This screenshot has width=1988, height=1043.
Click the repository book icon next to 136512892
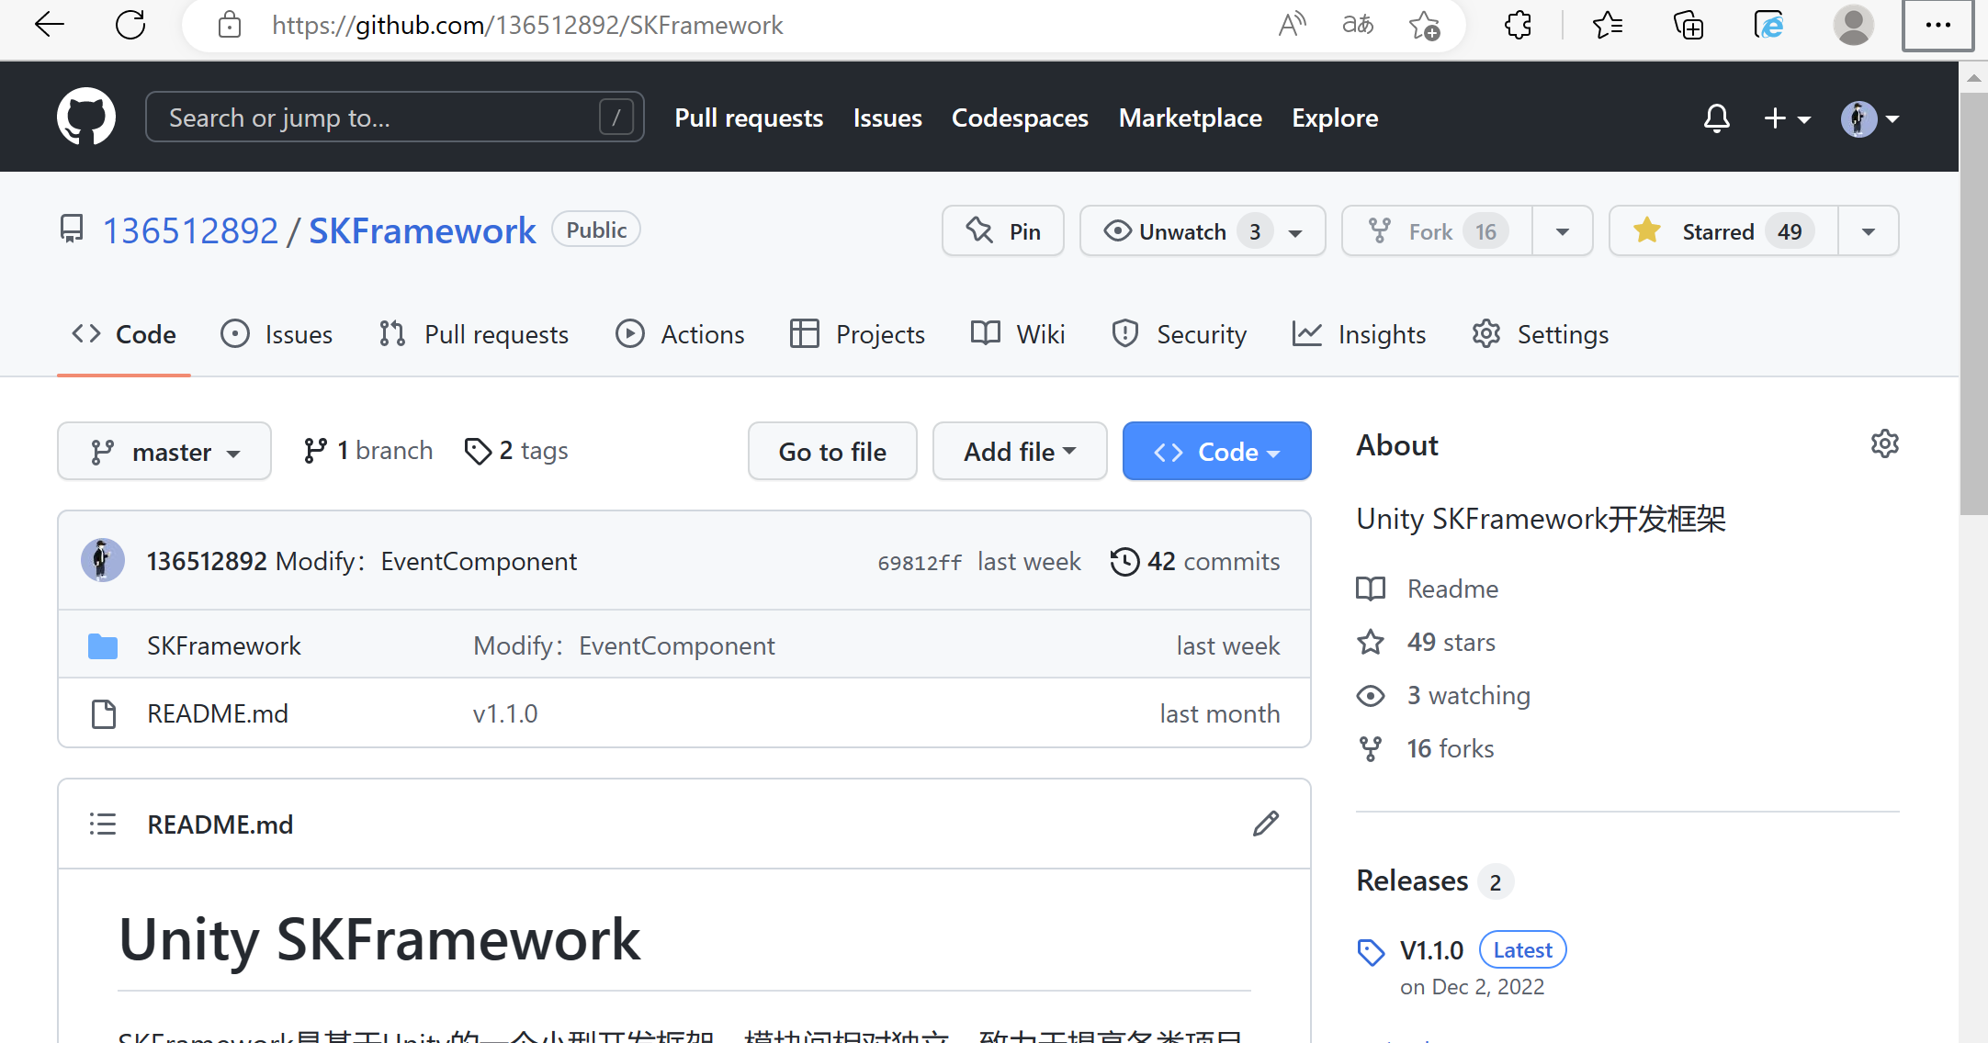coord(73,229)
